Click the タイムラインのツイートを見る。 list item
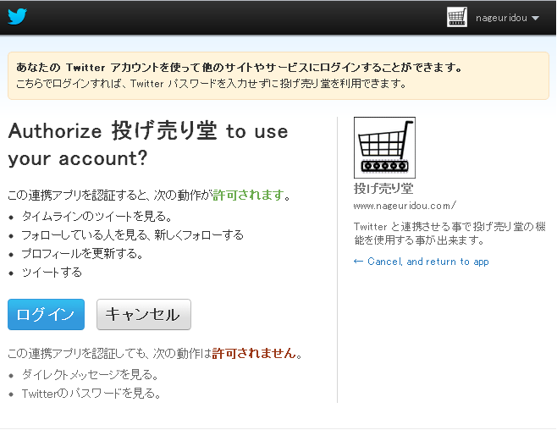 pyautogui.click(x=97, y=216)
